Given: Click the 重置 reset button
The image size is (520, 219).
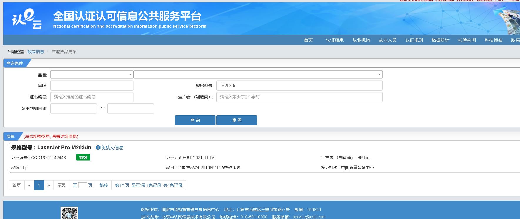Looking at the screenshot, I should [x=237, y=120].
